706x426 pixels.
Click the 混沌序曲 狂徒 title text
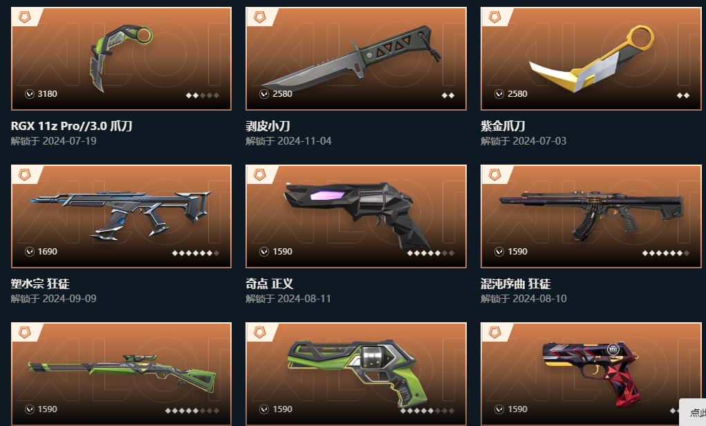click(x=516, y=284)
